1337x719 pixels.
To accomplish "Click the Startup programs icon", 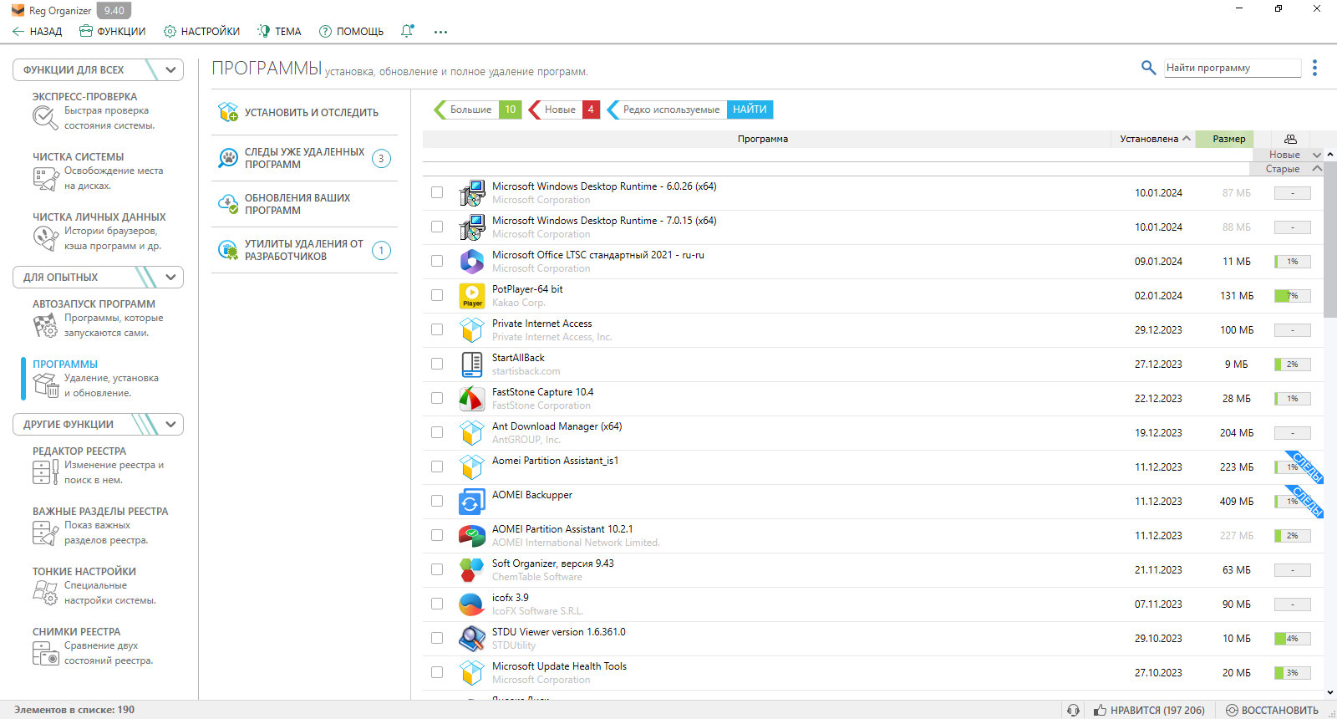I will coord(45,325).
